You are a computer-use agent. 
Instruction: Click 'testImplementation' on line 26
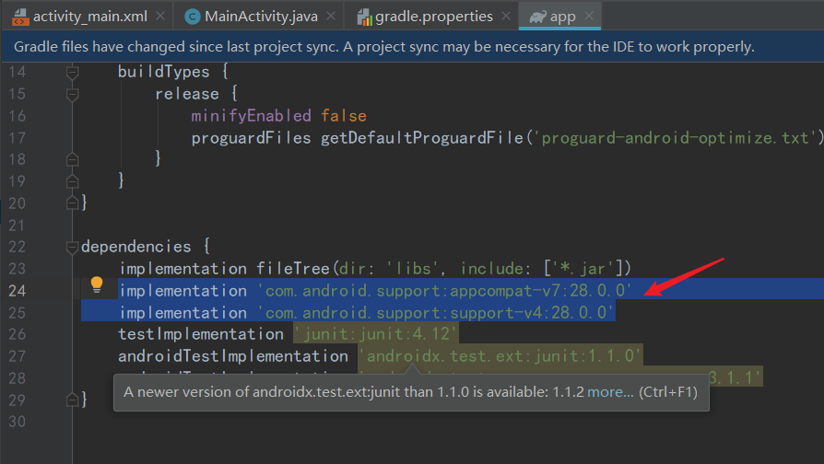[201, 334]
